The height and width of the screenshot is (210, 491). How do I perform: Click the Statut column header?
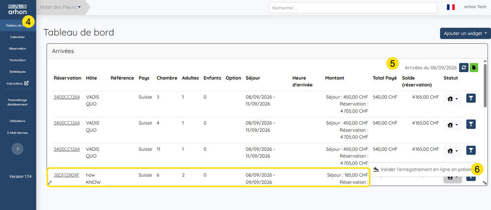(451, 78)
